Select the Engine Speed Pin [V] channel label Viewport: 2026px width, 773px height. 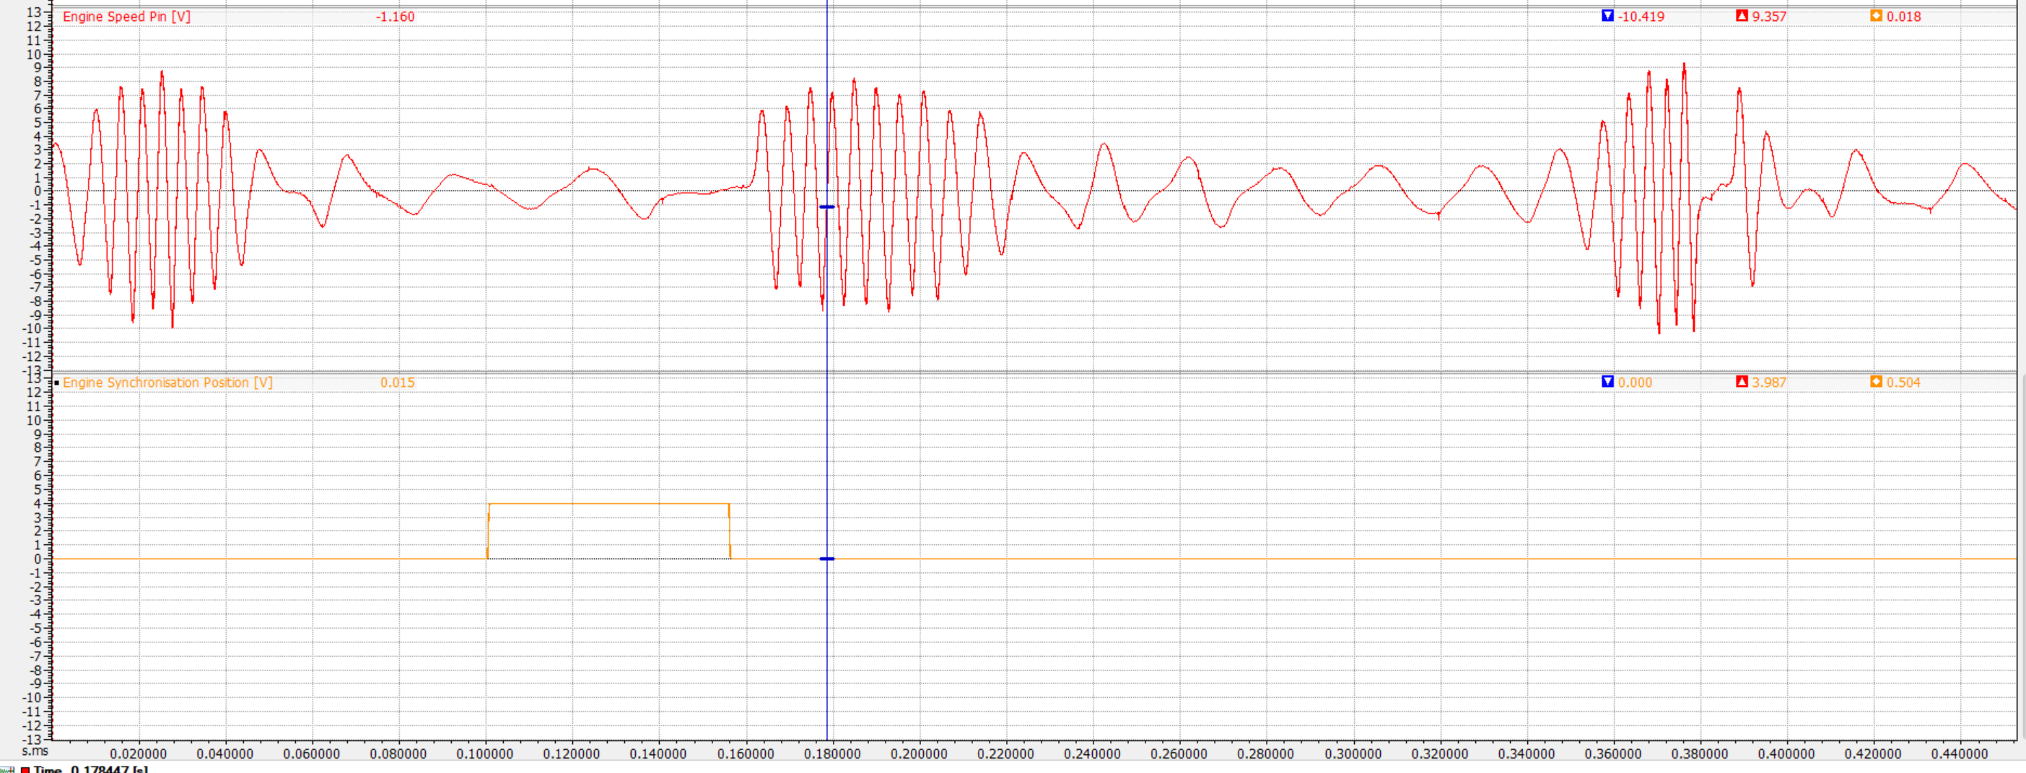(126, 17)
